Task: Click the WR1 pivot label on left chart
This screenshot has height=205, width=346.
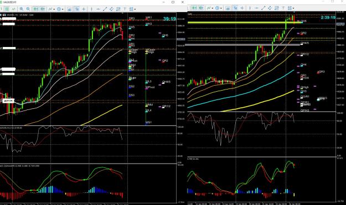Action: (148, 18)
